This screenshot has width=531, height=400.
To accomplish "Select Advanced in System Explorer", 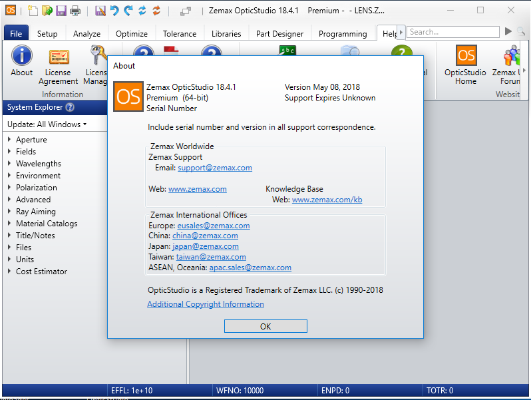I will [x=33, y=200].
